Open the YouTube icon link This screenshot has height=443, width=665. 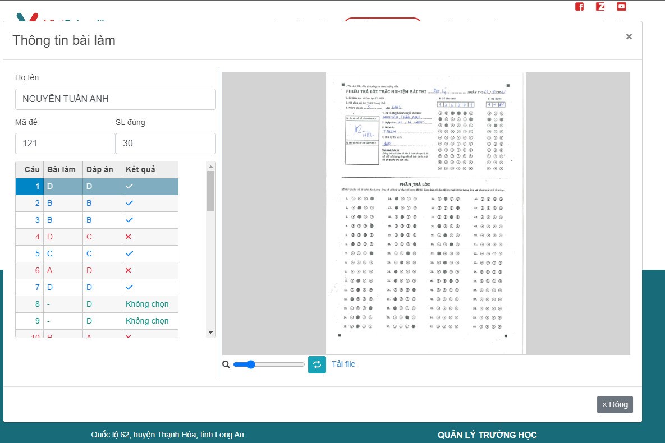coord(621,7)
